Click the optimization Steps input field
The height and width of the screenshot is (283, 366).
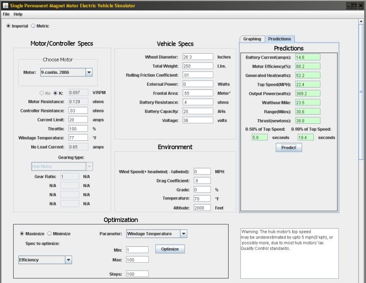tap(137, 274)
